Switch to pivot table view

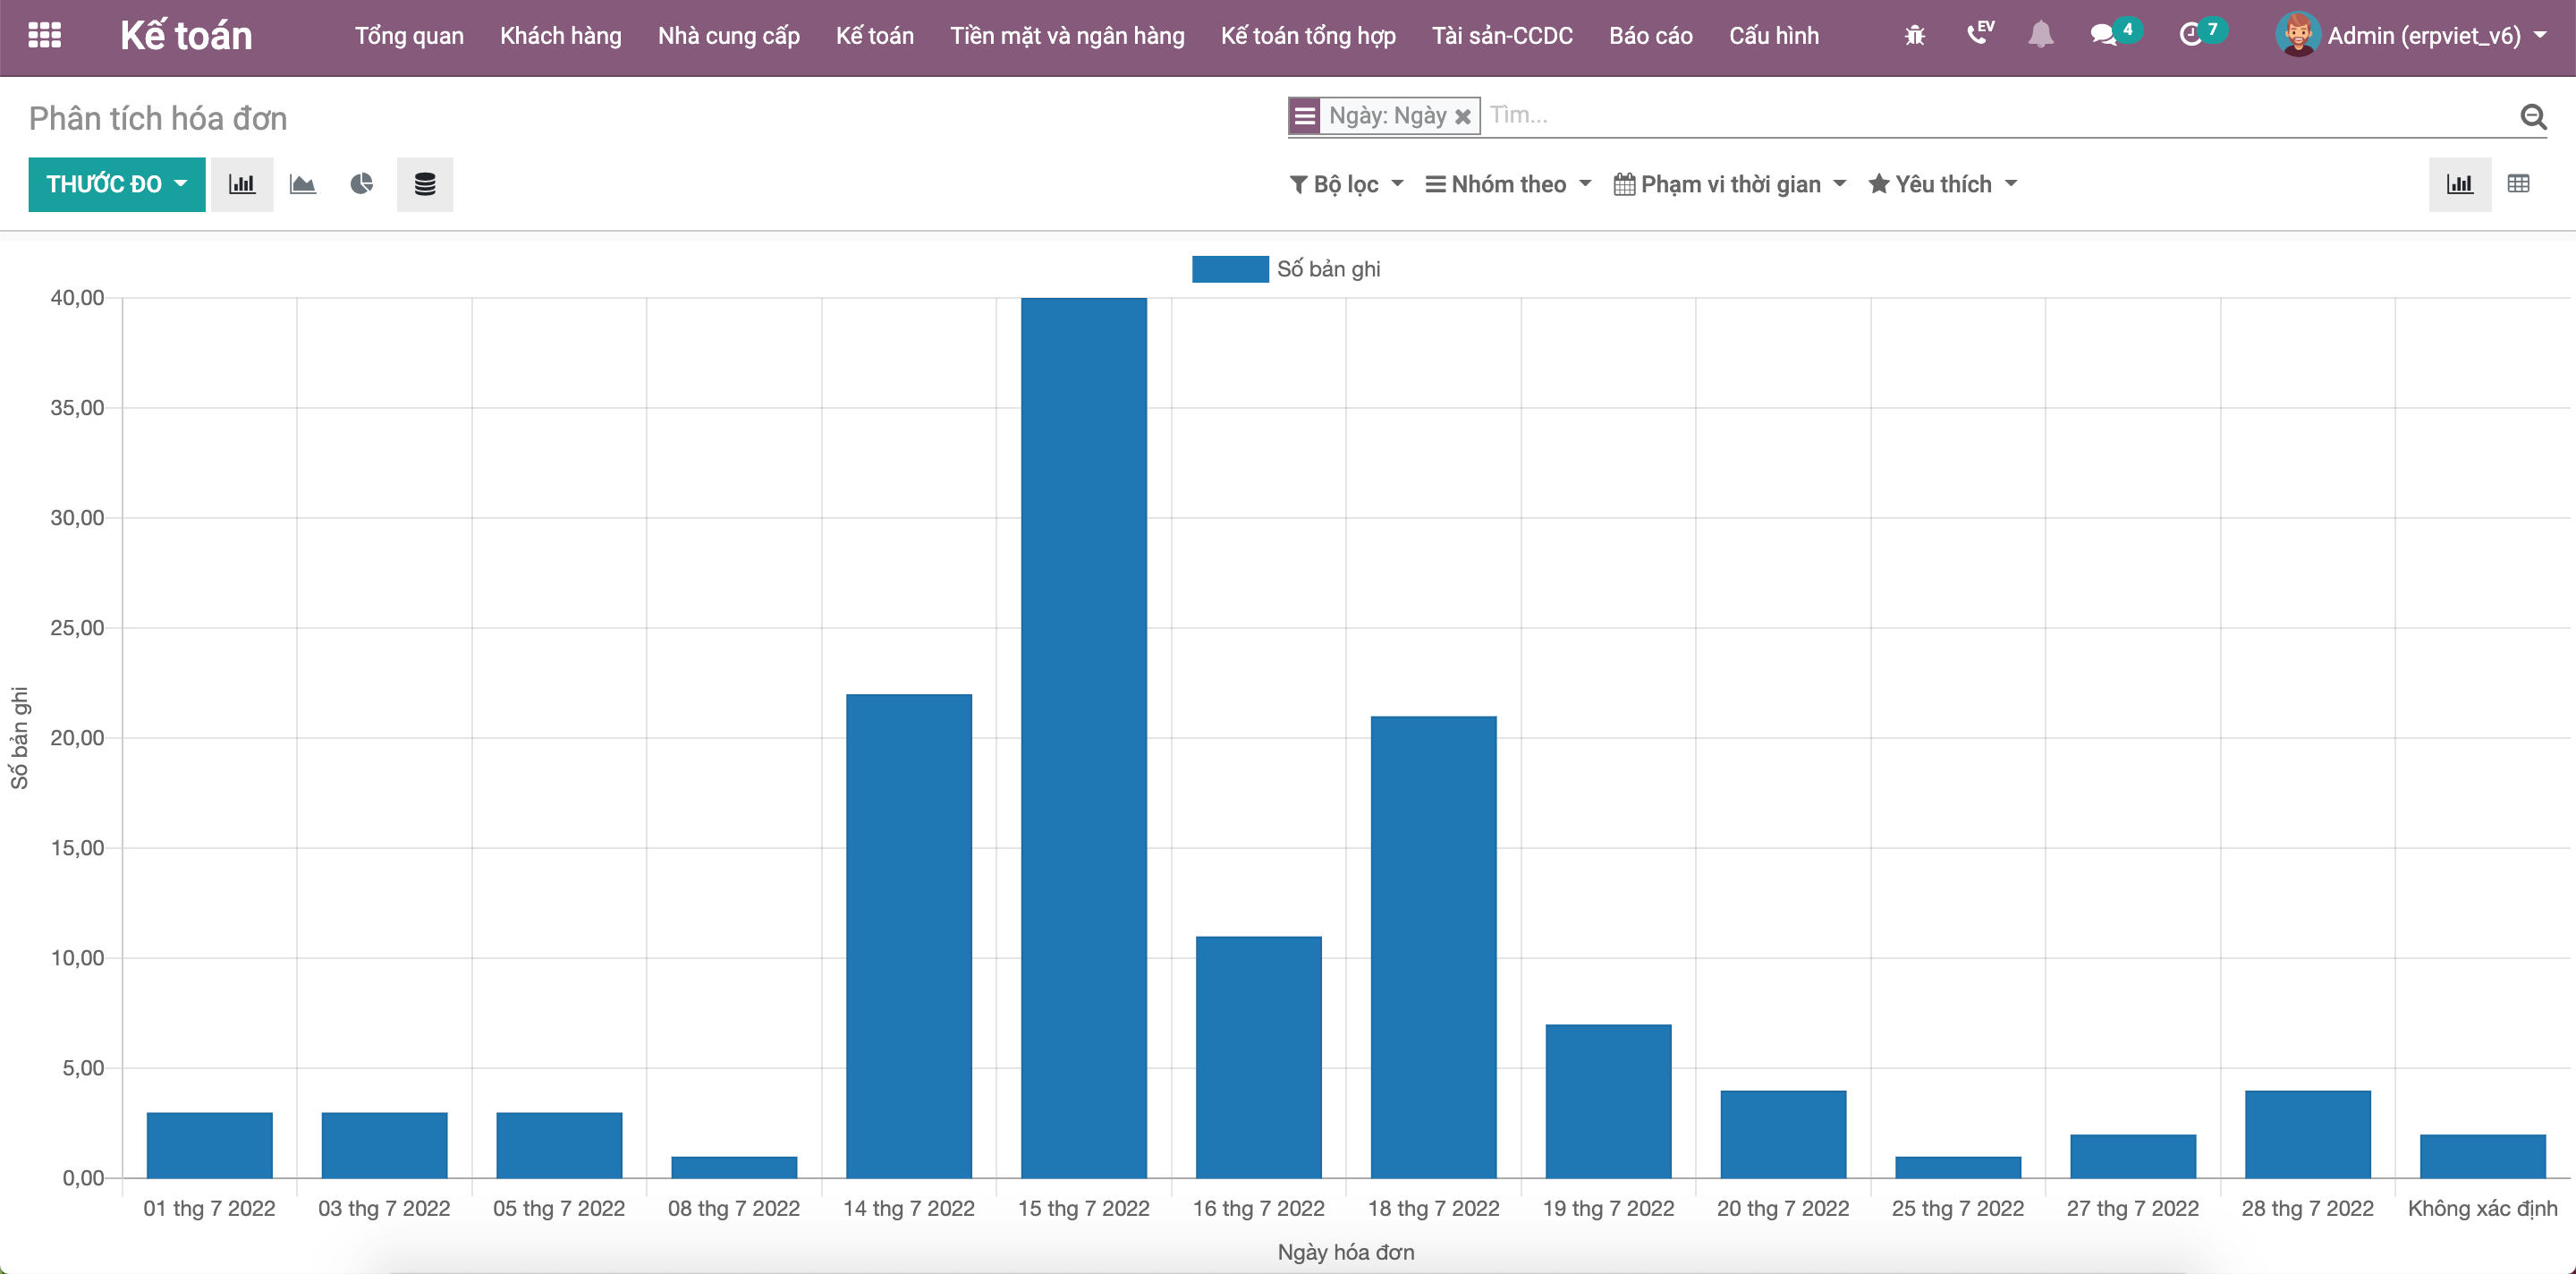click(x=2518, y=184)
